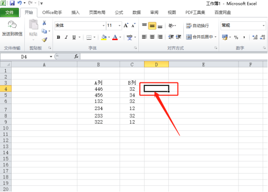The image size is (268, 192).
Task: Switch to the Page Layout (页面布局) tab
Action: coord(97,12)
